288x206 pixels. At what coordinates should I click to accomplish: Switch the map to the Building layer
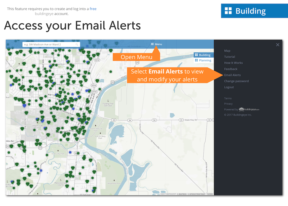(x=204, y=55)
